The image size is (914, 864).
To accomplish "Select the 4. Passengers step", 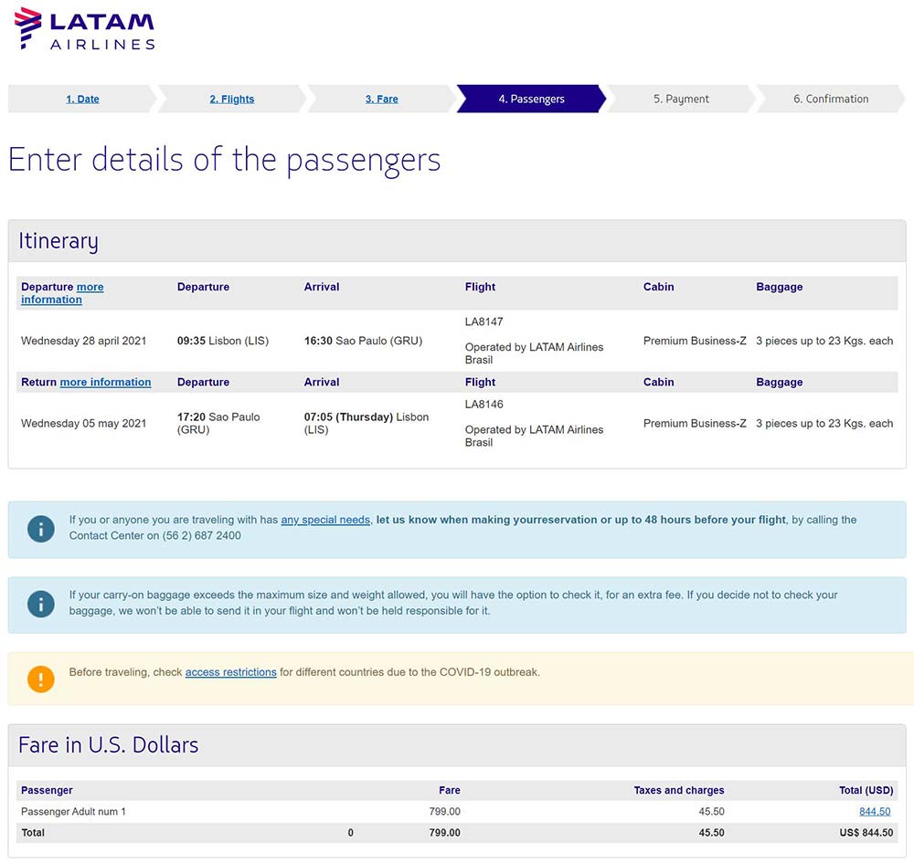I will pyautogui.click(x=531, y=99).
